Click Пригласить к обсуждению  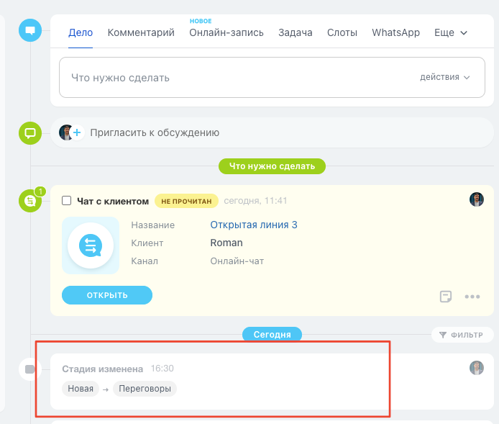[x=155, y=132]
